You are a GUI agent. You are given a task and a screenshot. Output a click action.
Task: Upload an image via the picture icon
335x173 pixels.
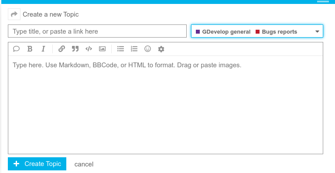coord(102,49)
